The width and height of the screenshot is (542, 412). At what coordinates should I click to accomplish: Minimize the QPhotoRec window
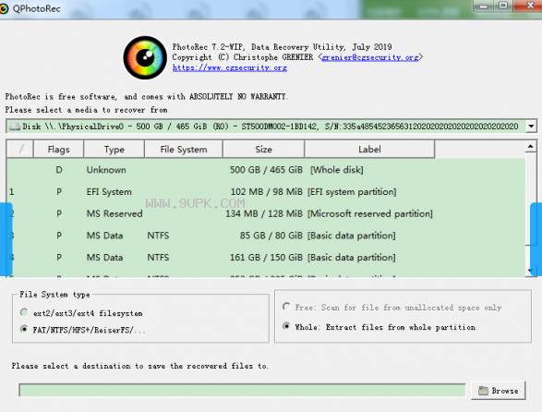click(483, 6)
